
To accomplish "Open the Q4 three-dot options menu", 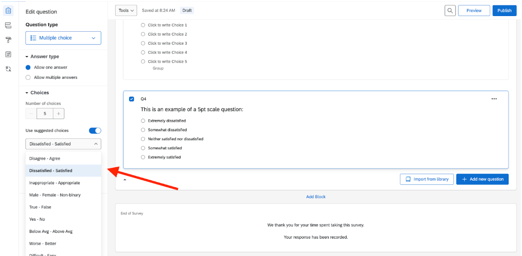I will pyautogui.click(x=494, y=99).
